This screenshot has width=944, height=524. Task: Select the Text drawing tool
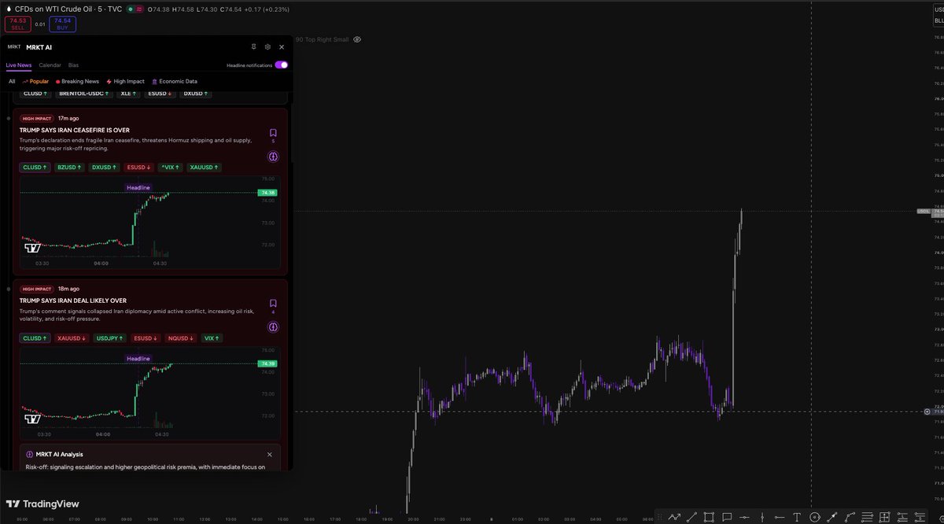point(797,517)
